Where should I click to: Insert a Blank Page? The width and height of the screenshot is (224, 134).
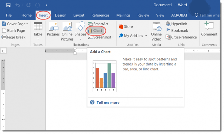(13, 30)
